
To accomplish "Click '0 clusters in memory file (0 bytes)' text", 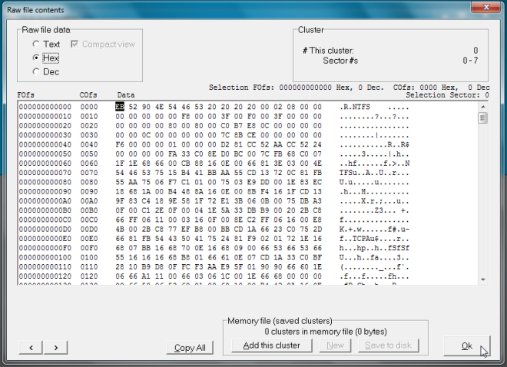I will [326, 332].
